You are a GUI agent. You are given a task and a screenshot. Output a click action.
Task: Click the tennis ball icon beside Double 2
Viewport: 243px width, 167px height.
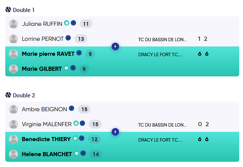point(8,95)
